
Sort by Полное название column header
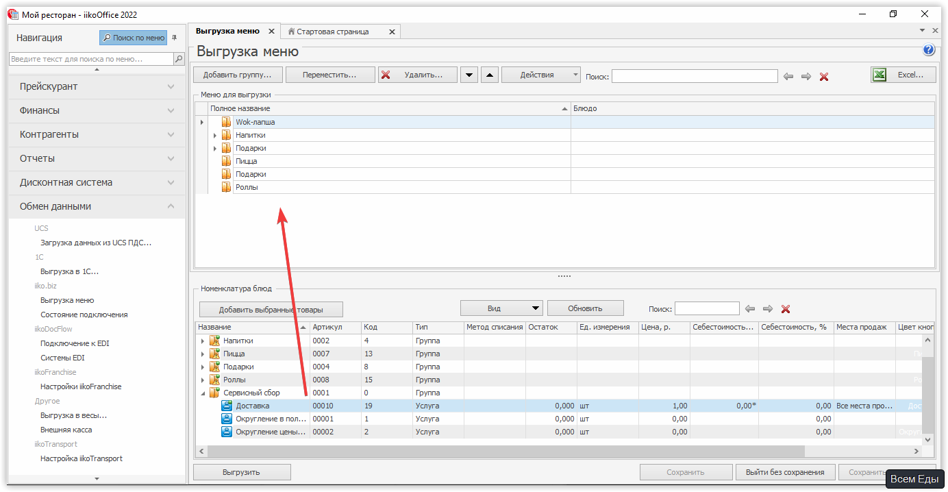[389, 108]
